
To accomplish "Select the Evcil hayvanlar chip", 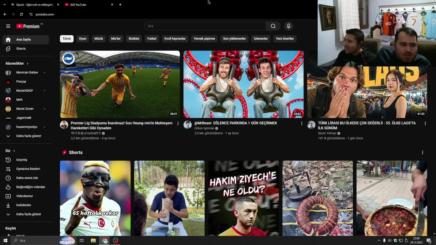I will pyautogui.click(x=175, y=39).
